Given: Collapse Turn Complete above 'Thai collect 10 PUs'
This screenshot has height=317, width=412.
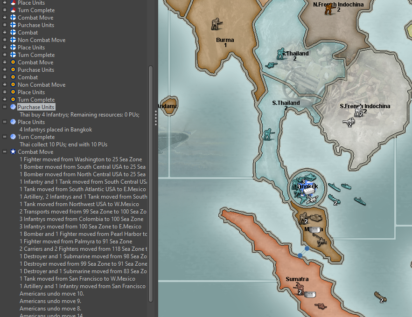Looking at the screenshot, I should point(5,137).
